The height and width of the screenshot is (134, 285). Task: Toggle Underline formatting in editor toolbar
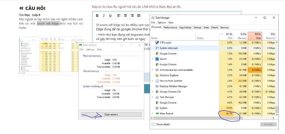[x=110, y=16]
